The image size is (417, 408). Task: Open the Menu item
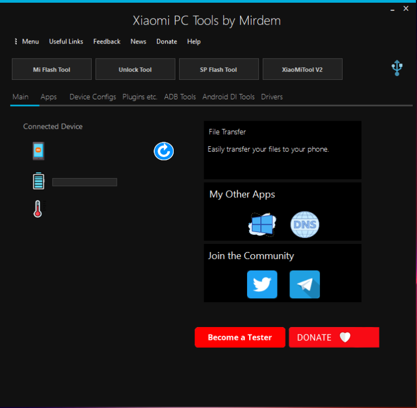(x=30, y=41)
